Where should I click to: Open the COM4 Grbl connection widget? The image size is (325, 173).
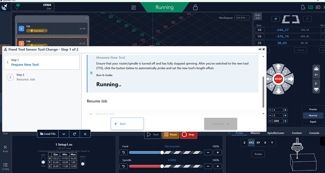33,7
